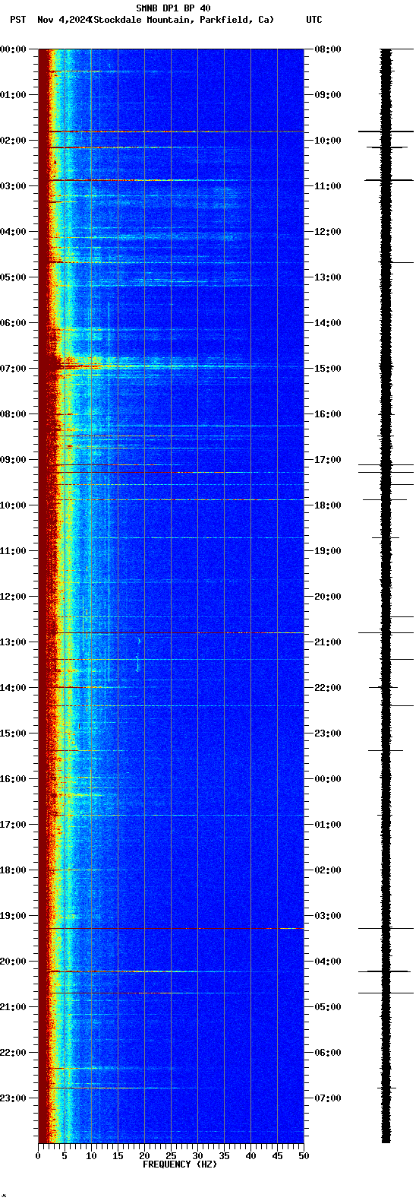Click the '12:00' label on the PST axis
Viewport: 419px width, 1204px height.
pos(13,597)
